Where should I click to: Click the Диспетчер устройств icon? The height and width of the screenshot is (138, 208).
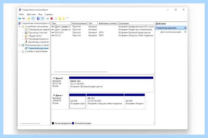(x=26, y=42)
